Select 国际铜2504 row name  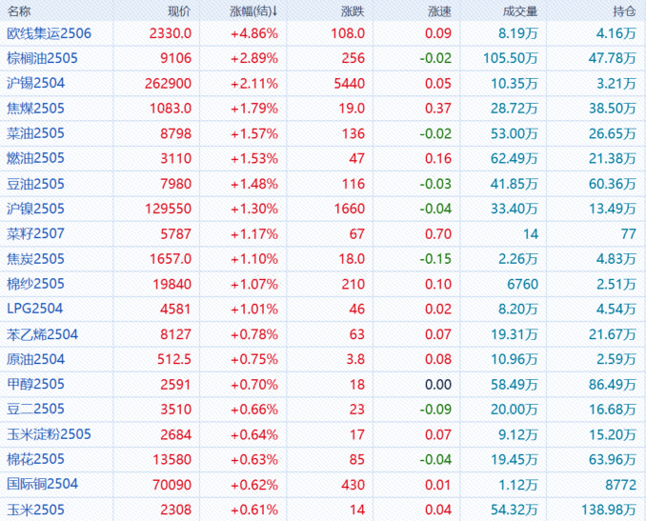[42, 484]
